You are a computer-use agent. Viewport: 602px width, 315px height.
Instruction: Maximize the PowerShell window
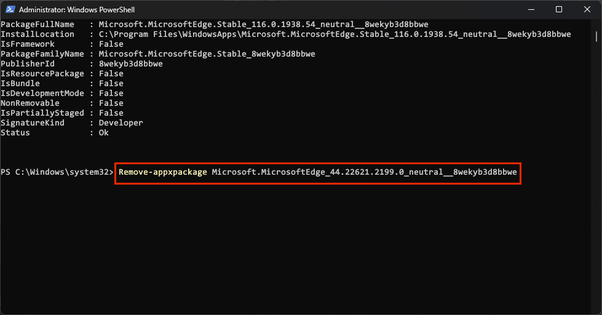pyautogui.click(x=559, y=9)
